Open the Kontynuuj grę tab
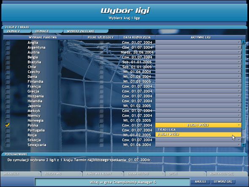249x187 pixels. pos(227,174)
